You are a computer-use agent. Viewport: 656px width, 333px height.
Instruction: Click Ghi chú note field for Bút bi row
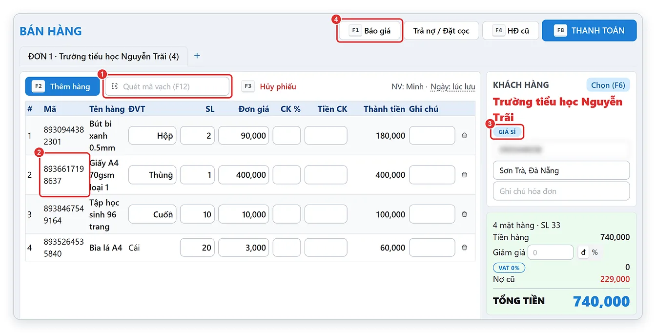click(x=432, y=136)
